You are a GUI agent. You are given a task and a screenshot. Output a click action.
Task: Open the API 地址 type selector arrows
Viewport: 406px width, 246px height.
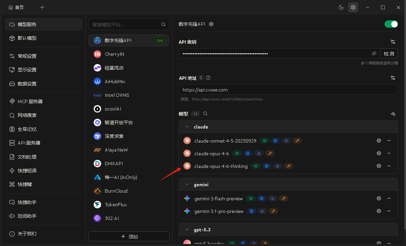pos(201,78)
